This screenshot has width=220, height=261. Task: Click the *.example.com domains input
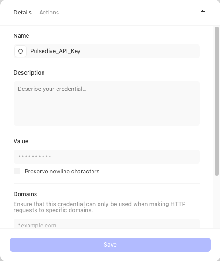click(107, 224)
